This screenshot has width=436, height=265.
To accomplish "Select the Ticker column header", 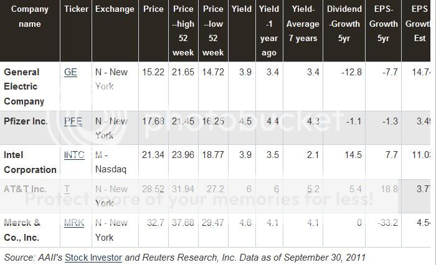I will tap(76, 9).
